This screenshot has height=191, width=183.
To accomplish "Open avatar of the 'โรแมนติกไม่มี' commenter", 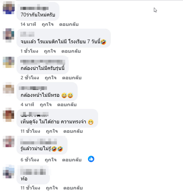I will (9, 35).
